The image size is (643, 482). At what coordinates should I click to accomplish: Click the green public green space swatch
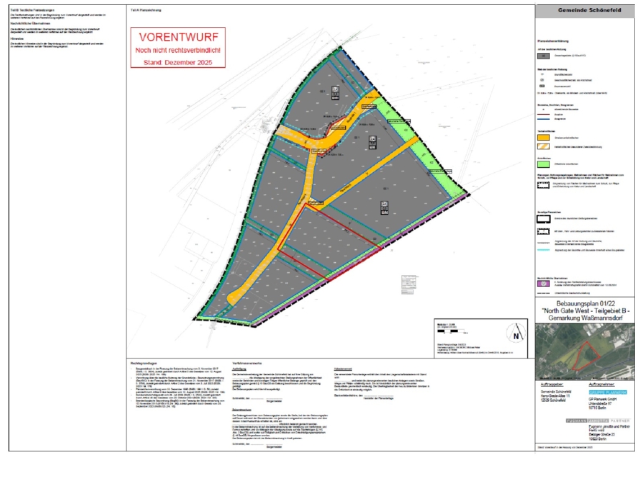click(x=544, y=164)
